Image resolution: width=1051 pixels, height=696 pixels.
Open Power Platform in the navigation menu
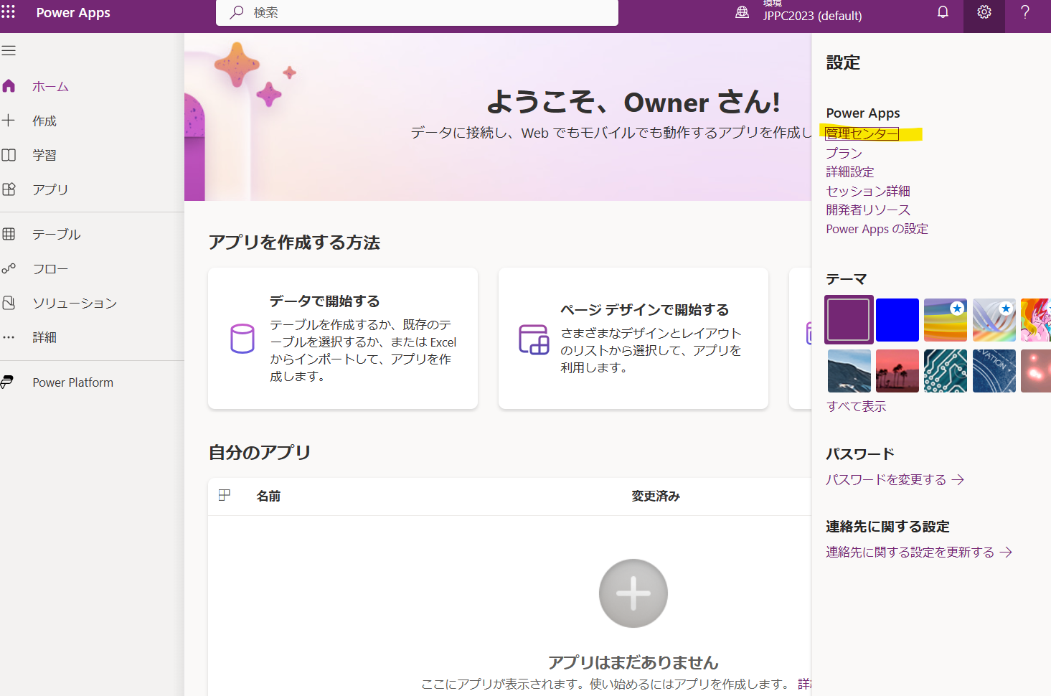coord(73,382)
